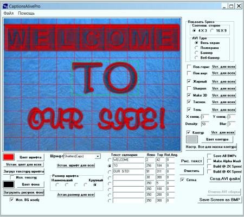Click the TO script text field
This screenshot has height=217, width=244.
pyautogui.click(x=128, y=165)
